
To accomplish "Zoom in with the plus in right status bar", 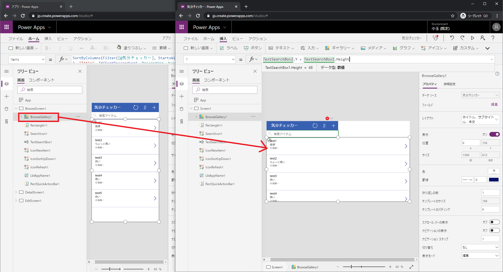I will (x=390, y=267).
